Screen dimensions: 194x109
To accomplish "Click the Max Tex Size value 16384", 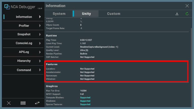I will (83, 91).
